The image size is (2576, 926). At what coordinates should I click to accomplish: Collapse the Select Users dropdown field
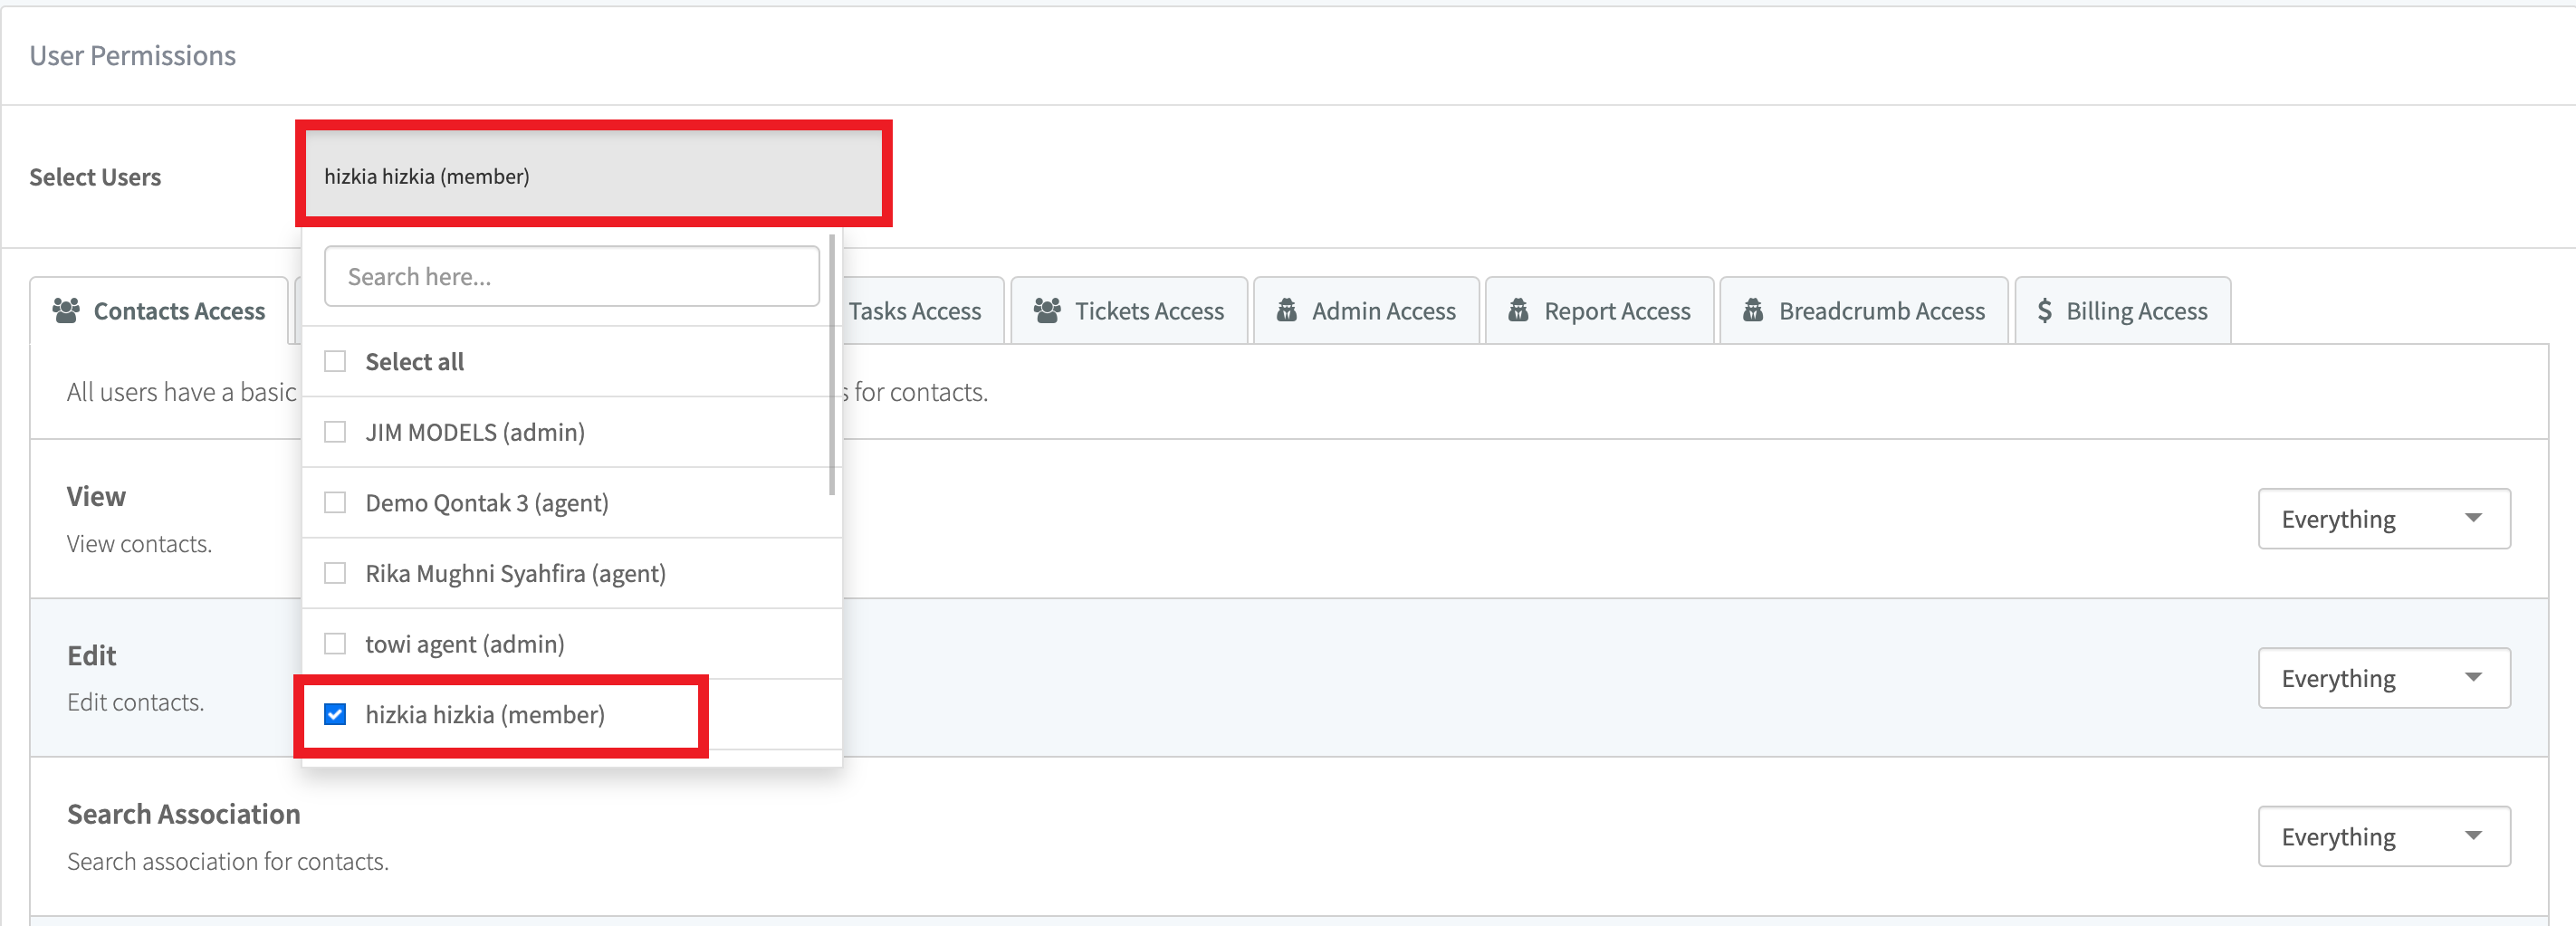point(592,176)
